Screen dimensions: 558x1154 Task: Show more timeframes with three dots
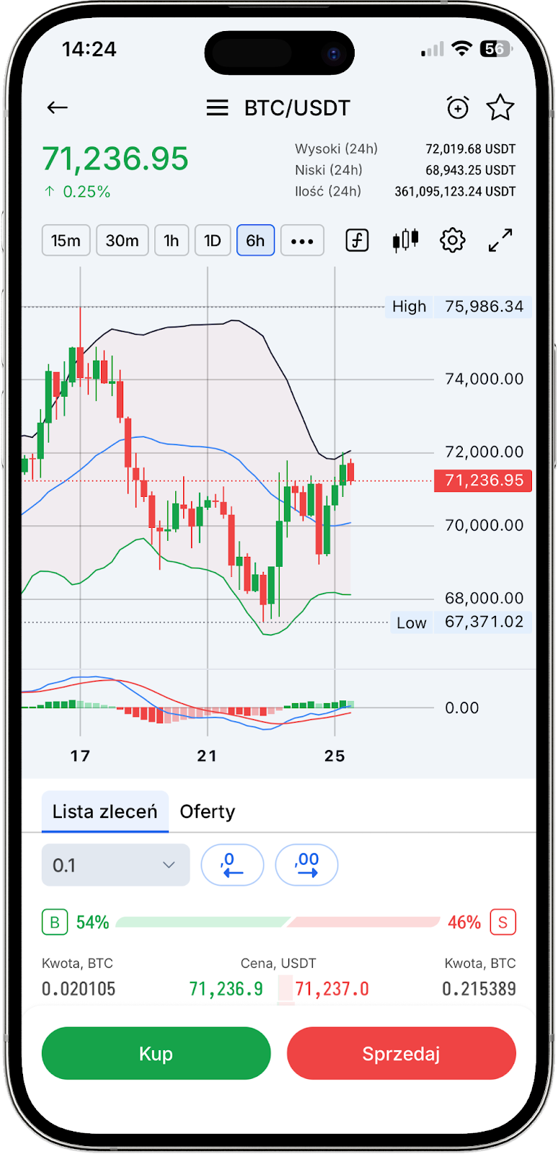(302, 240)
